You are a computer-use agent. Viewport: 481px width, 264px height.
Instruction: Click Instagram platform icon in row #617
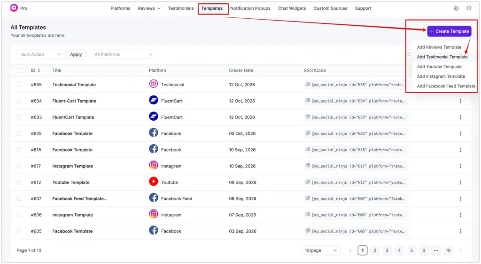tap(154, 165)
